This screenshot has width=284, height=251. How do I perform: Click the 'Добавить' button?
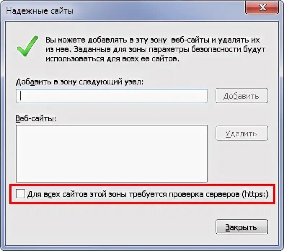pyautogui.click(x=241, y=96)
